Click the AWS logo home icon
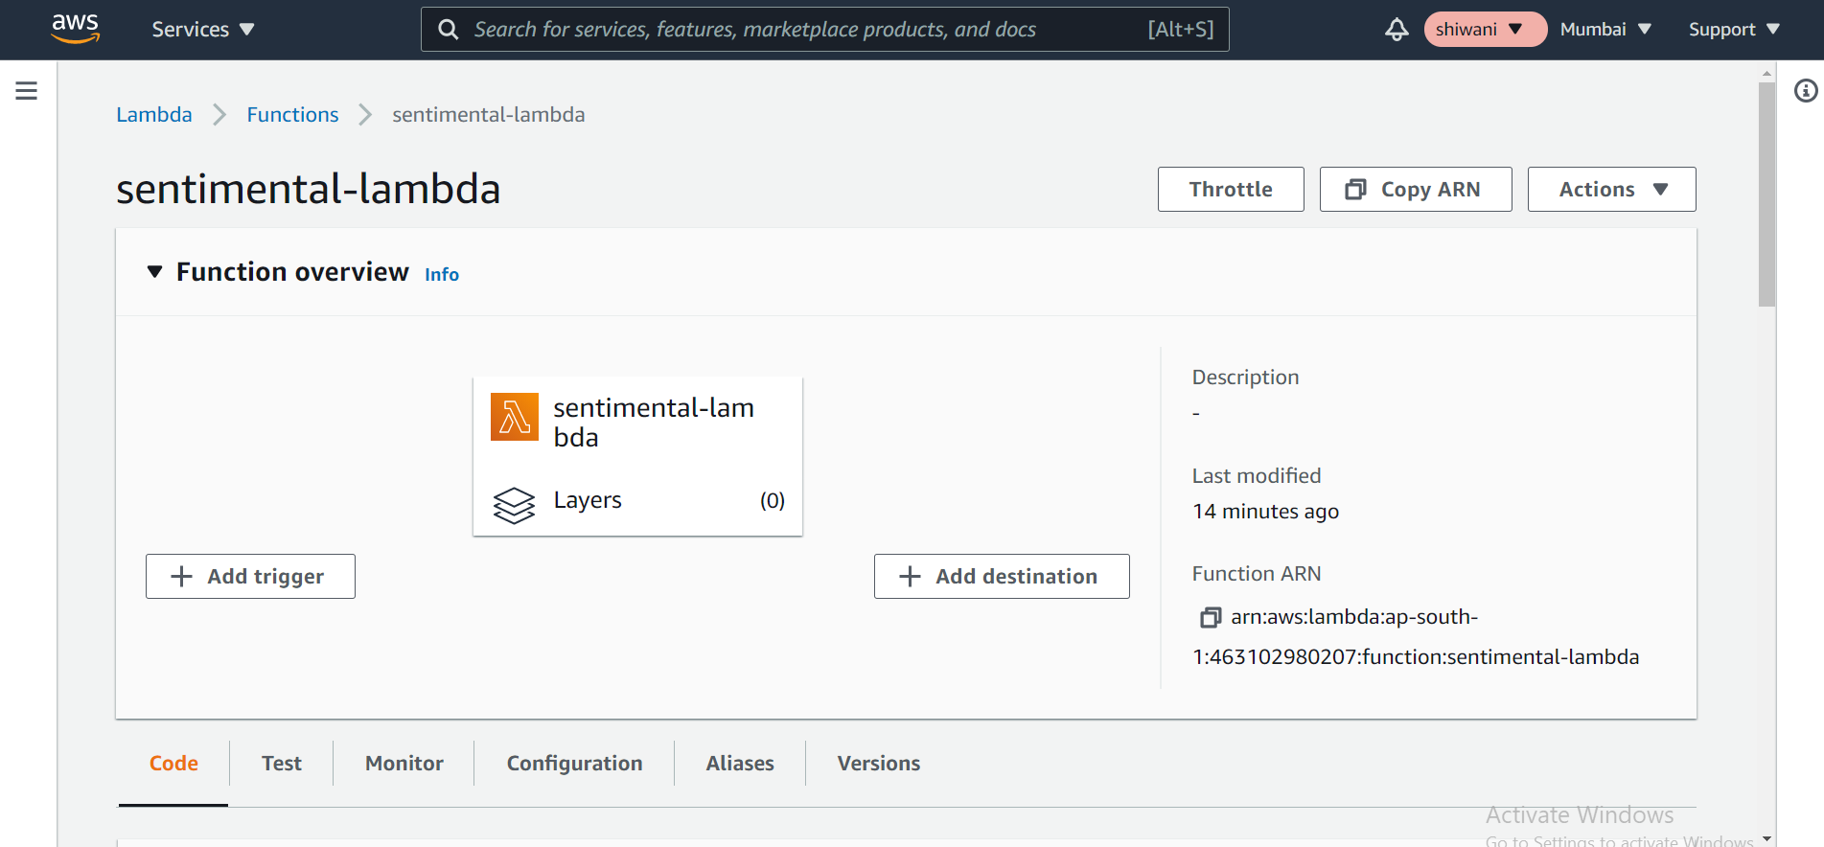Image resolution: width=1824 pixels, height=847 pixels. tap(75, 29)
